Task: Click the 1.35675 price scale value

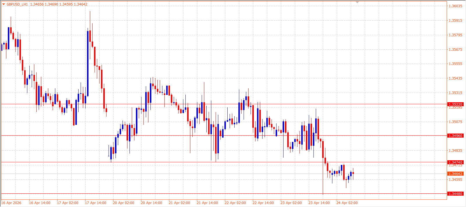Action: click(x=456, y=50)
